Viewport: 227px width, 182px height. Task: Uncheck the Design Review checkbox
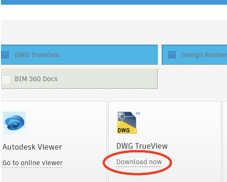click(172, 55)
